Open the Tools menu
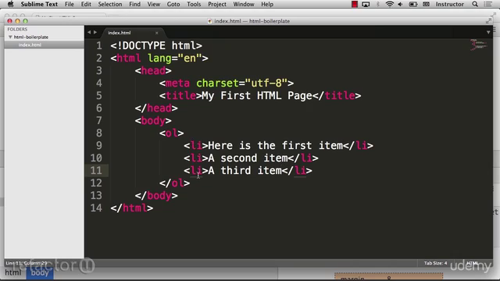 tap(194, 4)
